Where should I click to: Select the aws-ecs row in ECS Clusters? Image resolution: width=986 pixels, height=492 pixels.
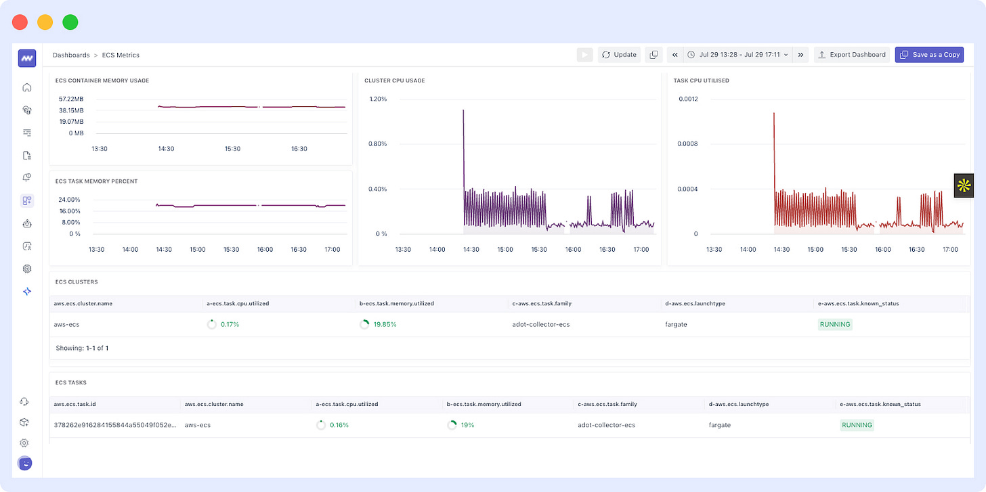509,324
